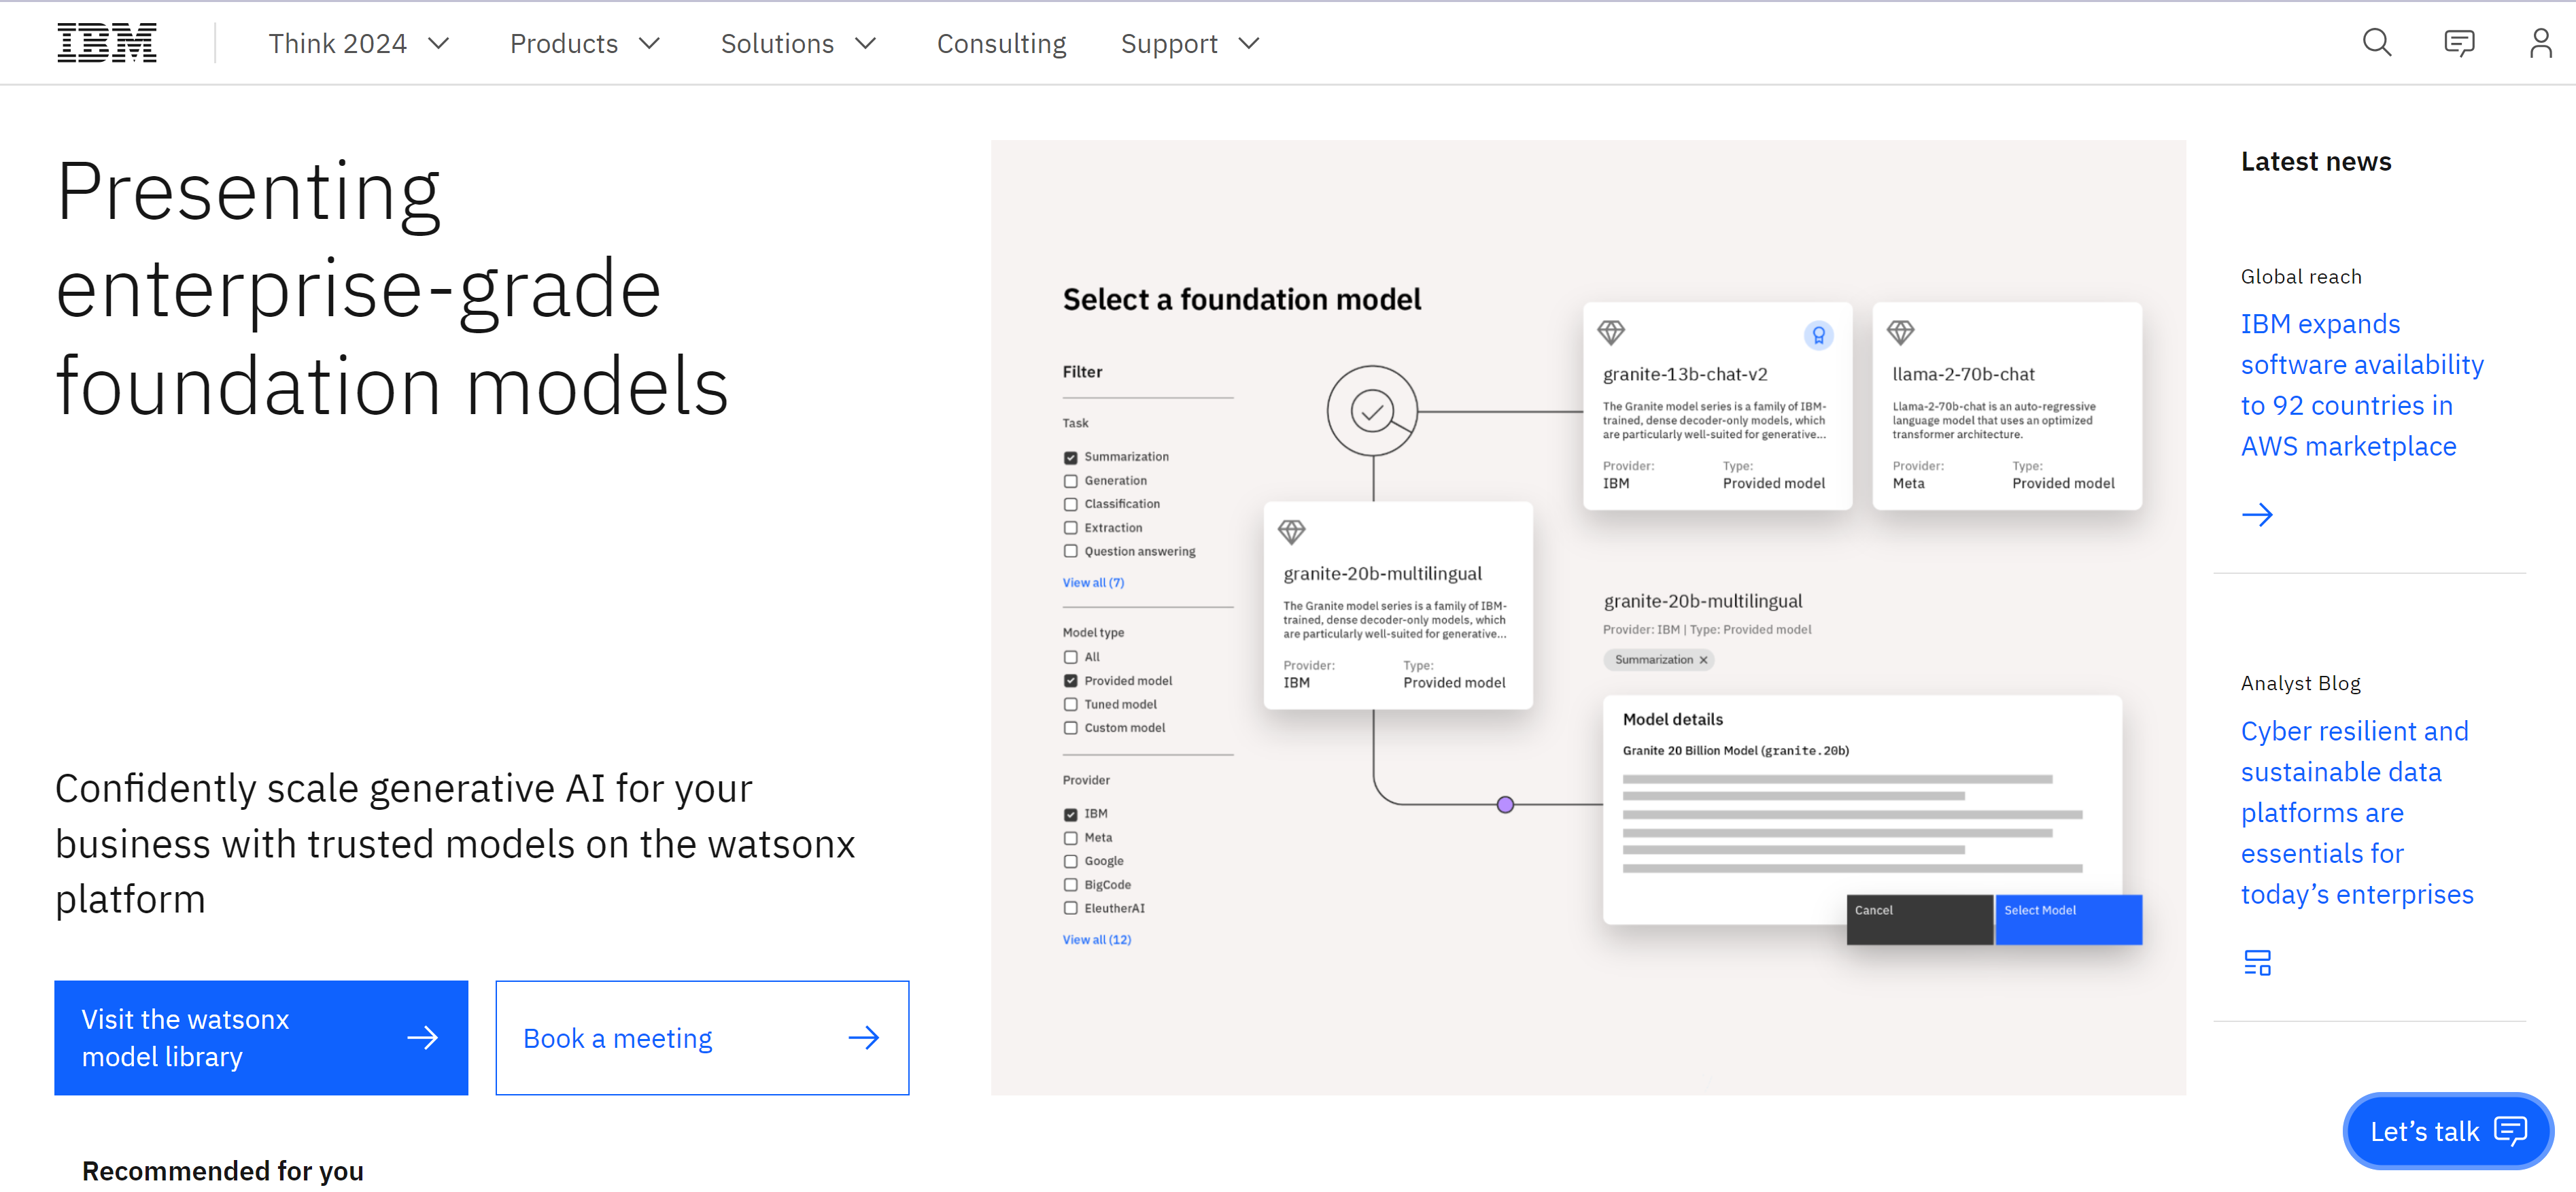Expand the Products dropdown
This screenshot has width=2576, height=1192.
click(x=585, y=43)
